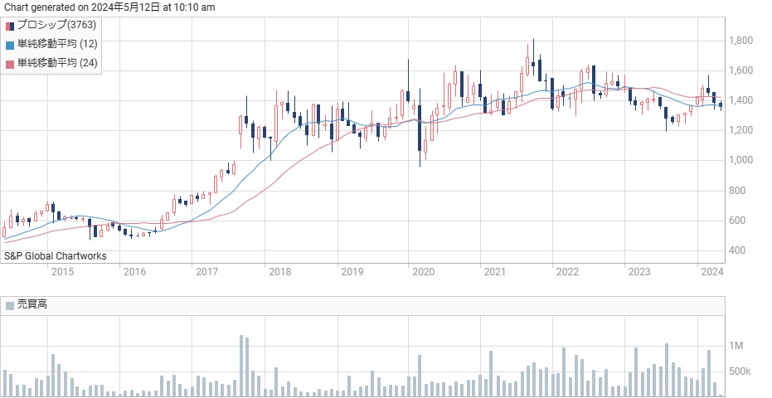Click the highest candlestick peaking above 1,800
The width and height of the screenshot is (772, 398).
(x=533, y=56)
